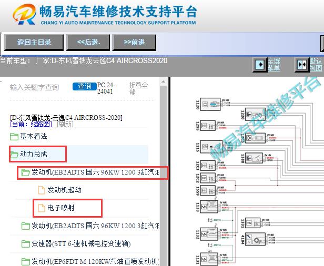The width and height of the screenshot is (324, 266).
Task: Open the 默认视图 link
Action: [316, 65]
